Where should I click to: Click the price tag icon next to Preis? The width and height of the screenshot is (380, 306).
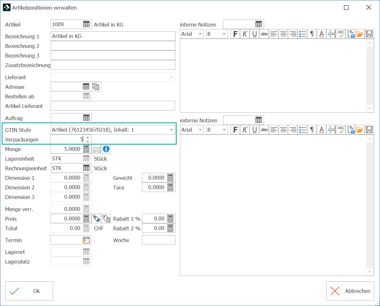97,218
